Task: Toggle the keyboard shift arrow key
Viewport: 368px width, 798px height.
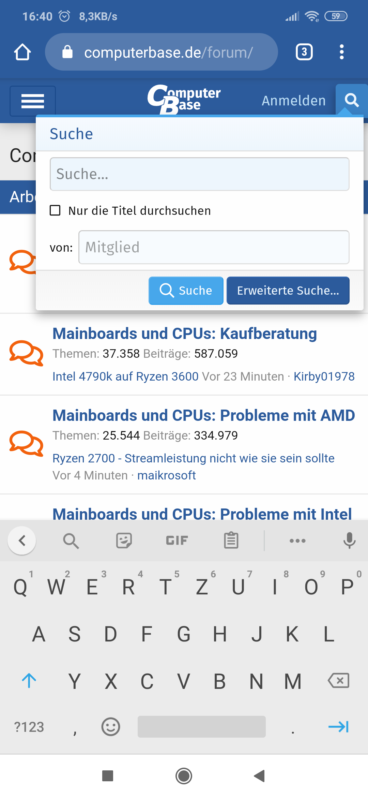Action: 29,681
